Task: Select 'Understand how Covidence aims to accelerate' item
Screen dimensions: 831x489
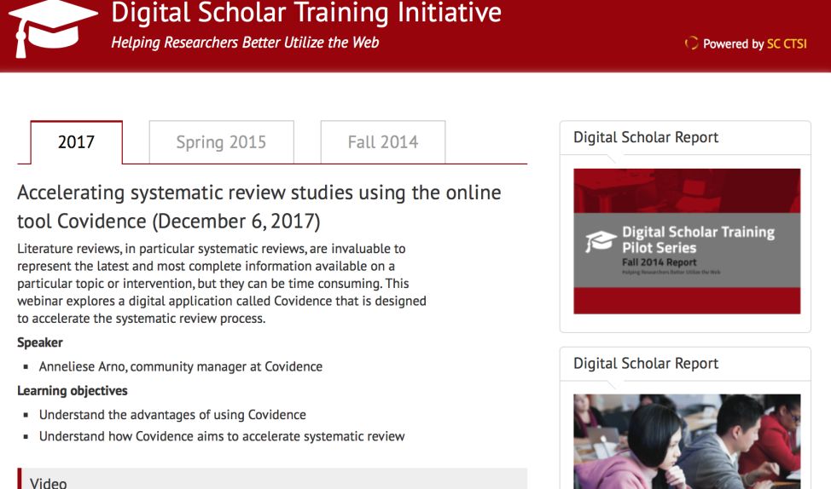Action: click(x=222, y=436)
